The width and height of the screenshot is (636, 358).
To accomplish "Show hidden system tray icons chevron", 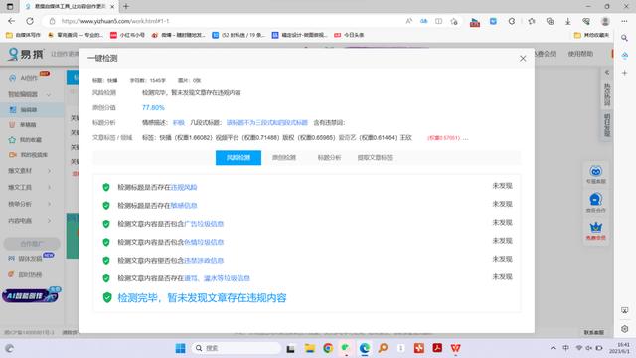I will coord(553,348).
